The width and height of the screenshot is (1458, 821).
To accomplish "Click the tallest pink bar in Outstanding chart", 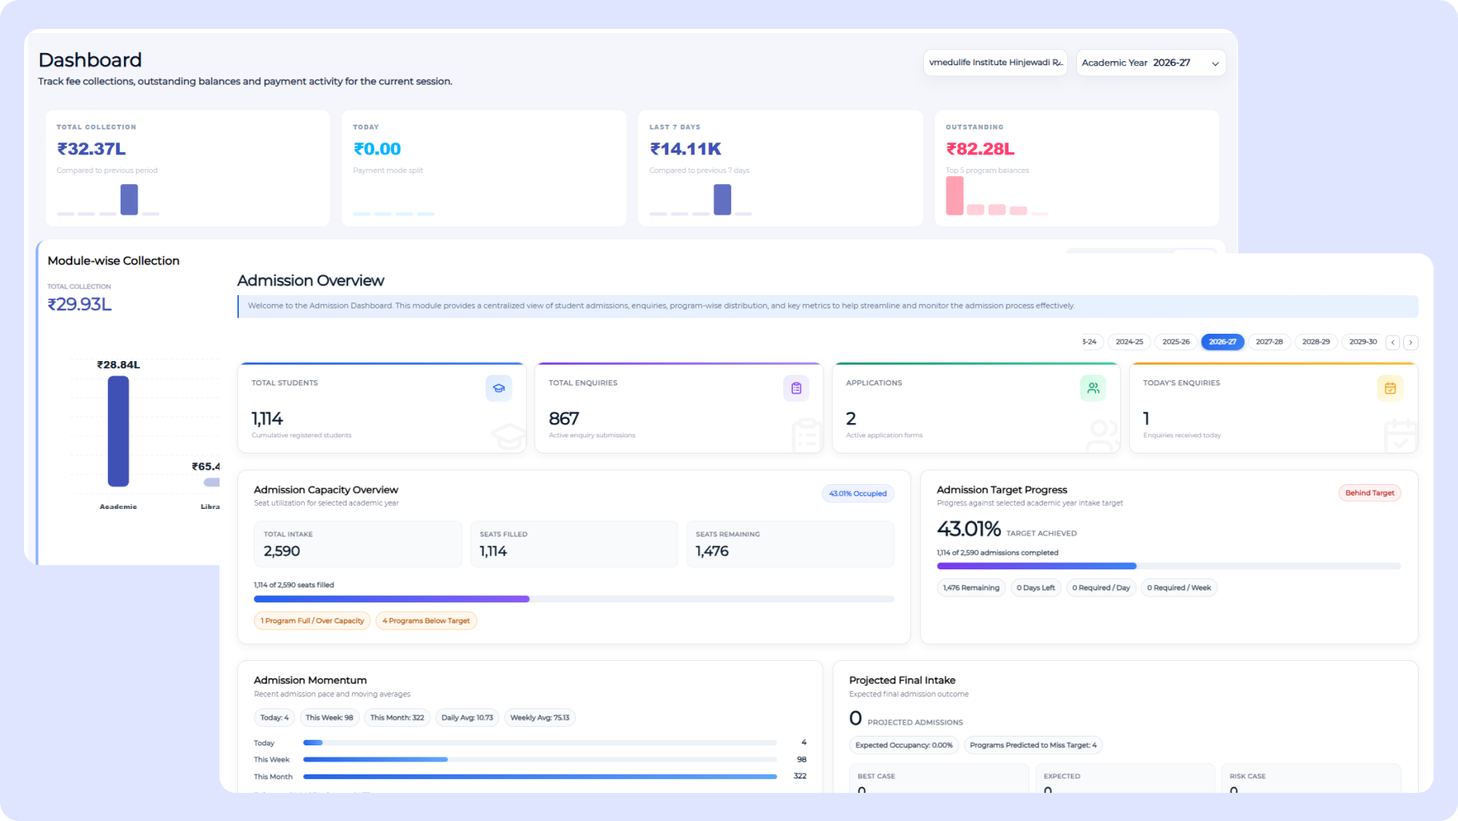I will click(955, 195).
